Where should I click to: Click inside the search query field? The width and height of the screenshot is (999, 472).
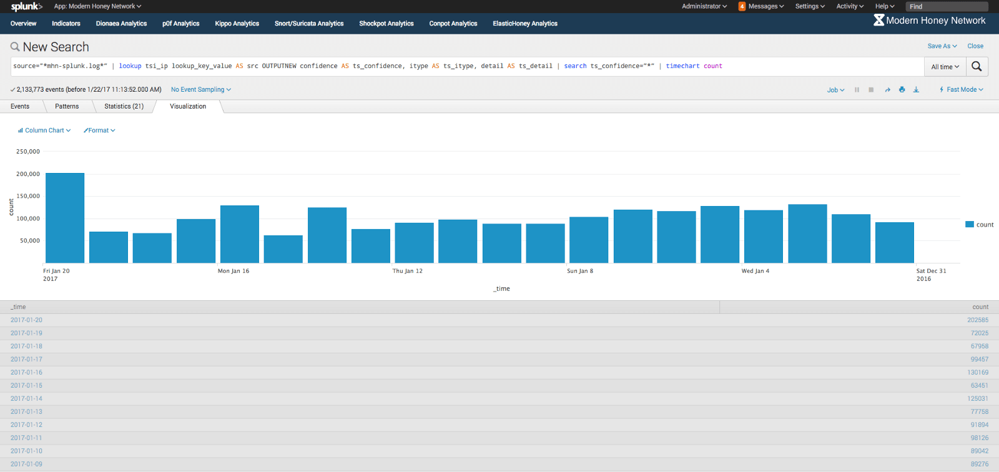click(x=467, y=67)
